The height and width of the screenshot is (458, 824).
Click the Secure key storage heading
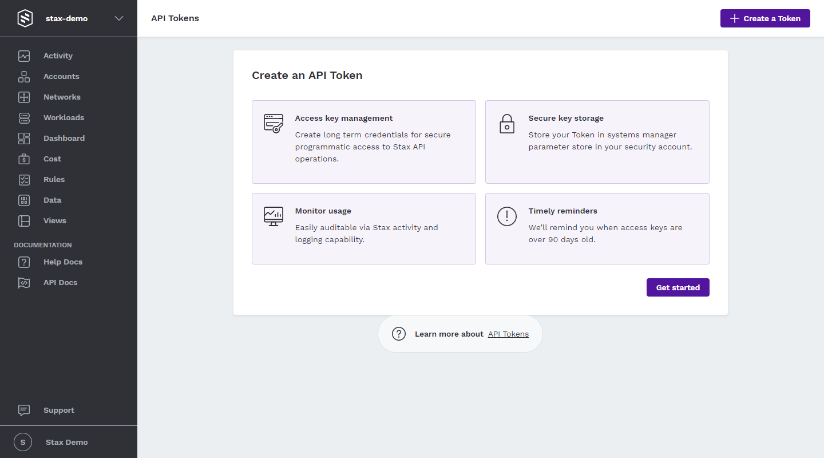pos(566,119)
